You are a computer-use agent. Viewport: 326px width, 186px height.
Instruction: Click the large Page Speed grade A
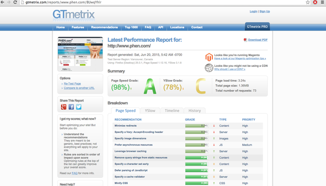pos(150,86)
